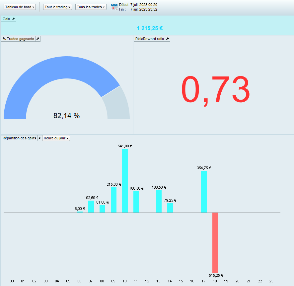Select the Gain panel label
The width and height of the screenshot is (294, 286).
tap(6, 19)
